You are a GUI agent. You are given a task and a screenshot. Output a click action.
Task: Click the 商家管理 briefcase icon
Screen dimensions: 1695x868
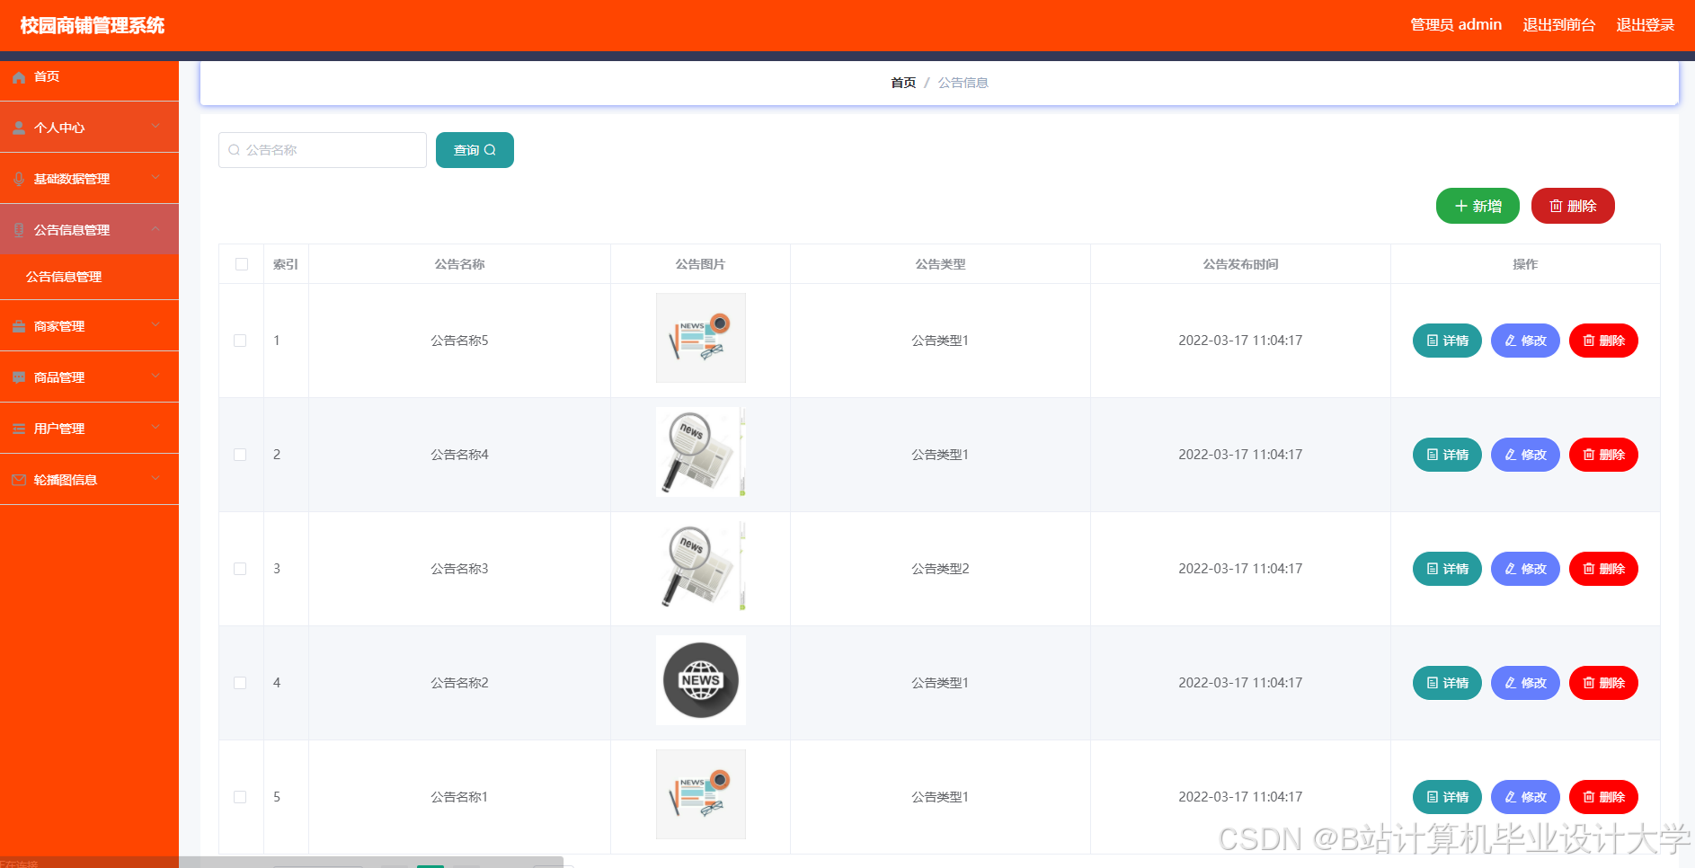tap(19, 326)
